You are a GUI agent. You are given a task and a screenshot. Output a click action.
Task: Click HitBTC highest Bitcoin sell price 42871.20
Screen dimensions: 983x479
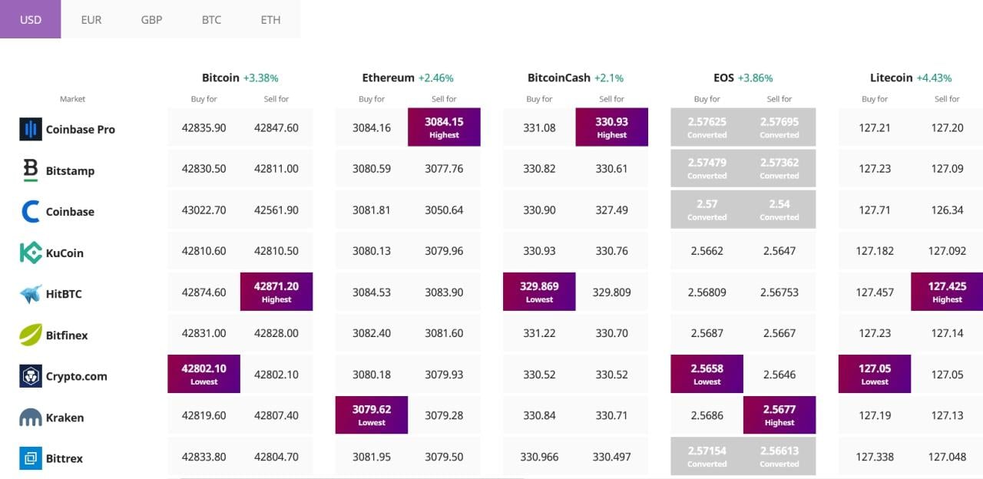276,291
